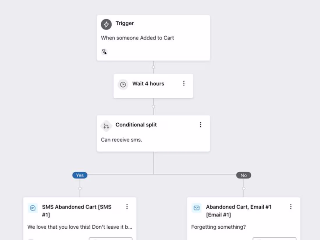Select connector node below the Trigger card
The image size is (320, 240).
pyautogui.click(x=154, y=67)
